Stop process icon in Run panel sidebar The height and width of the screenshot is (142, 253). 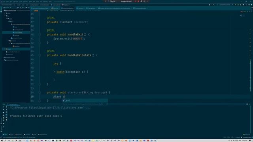4,113
